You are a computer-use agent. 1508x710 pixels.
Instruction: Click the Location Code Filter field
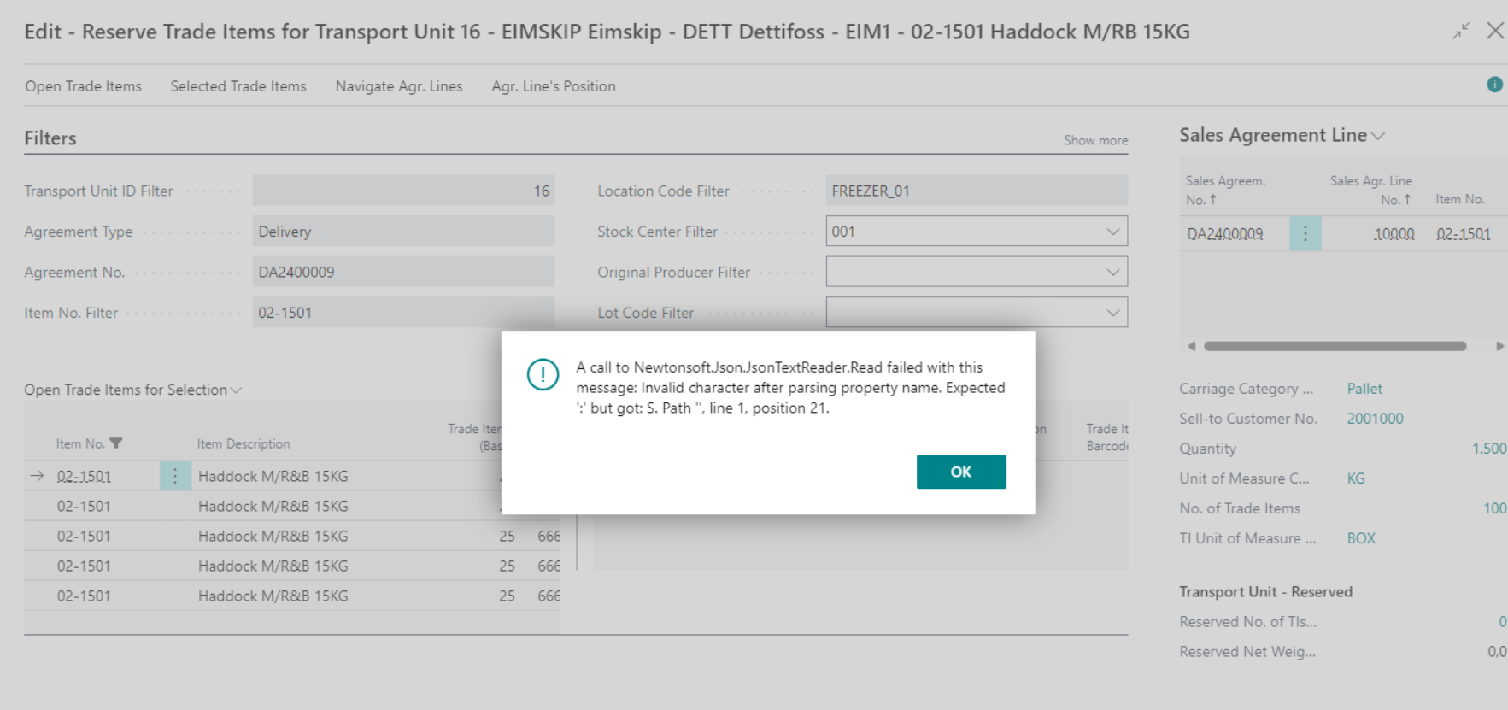pyautogui.click(x=976, y=191)
